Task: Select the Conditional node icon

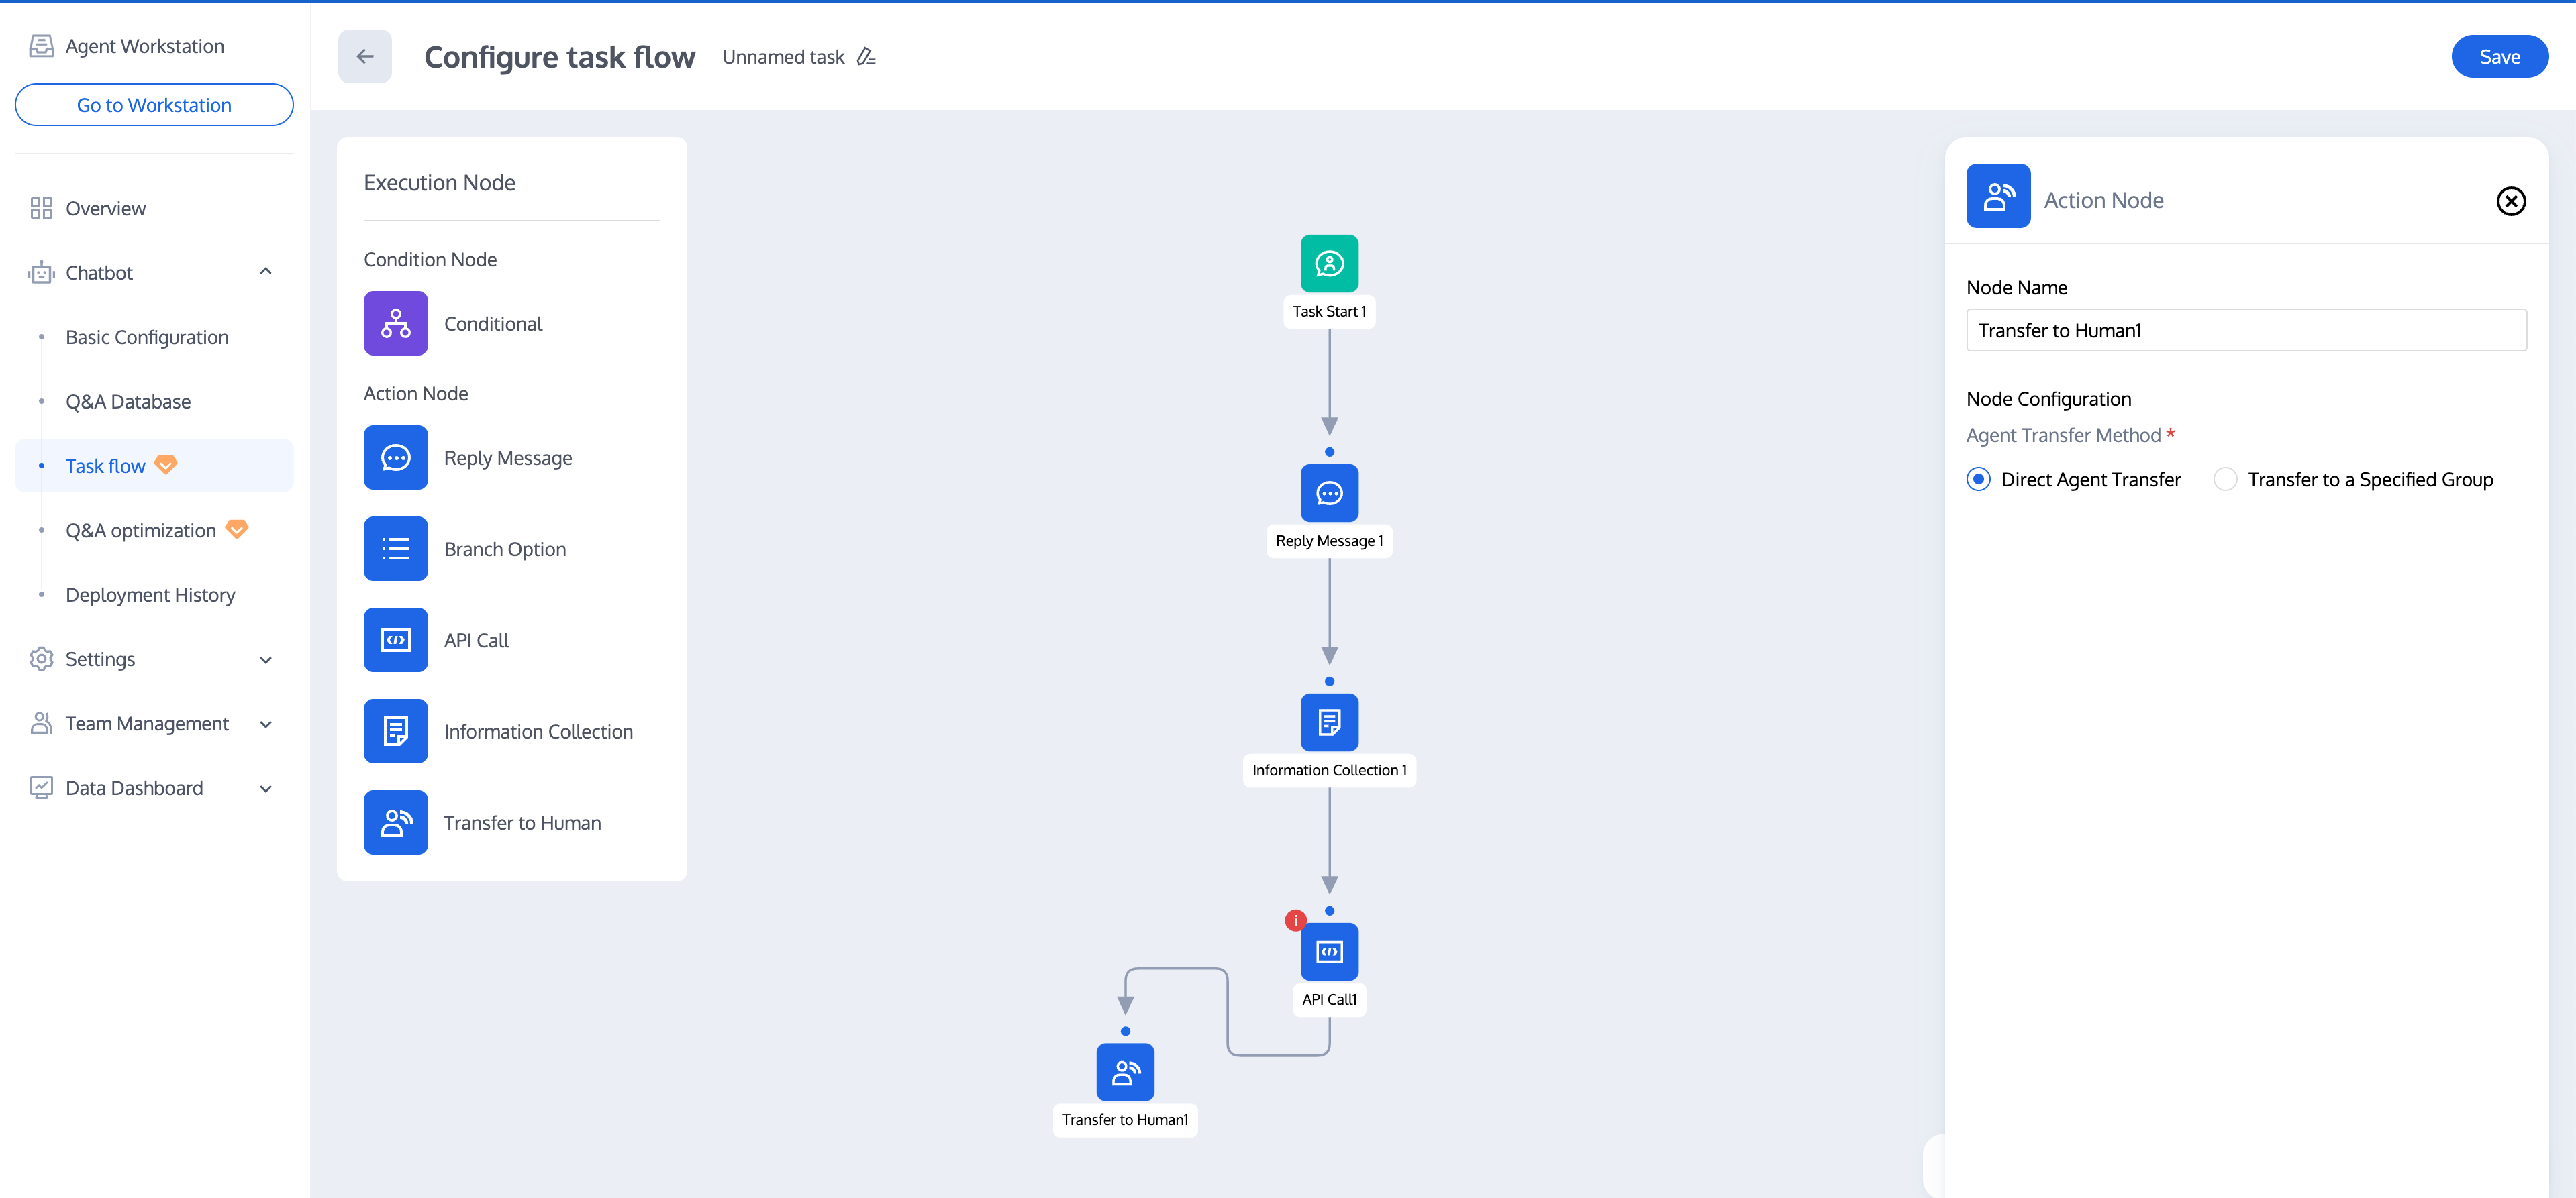Action: click(x=395, y=323)
